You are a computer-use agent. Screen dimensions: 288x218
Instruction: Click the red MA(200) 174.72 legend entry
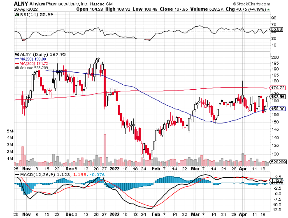[x=31, y=63]
